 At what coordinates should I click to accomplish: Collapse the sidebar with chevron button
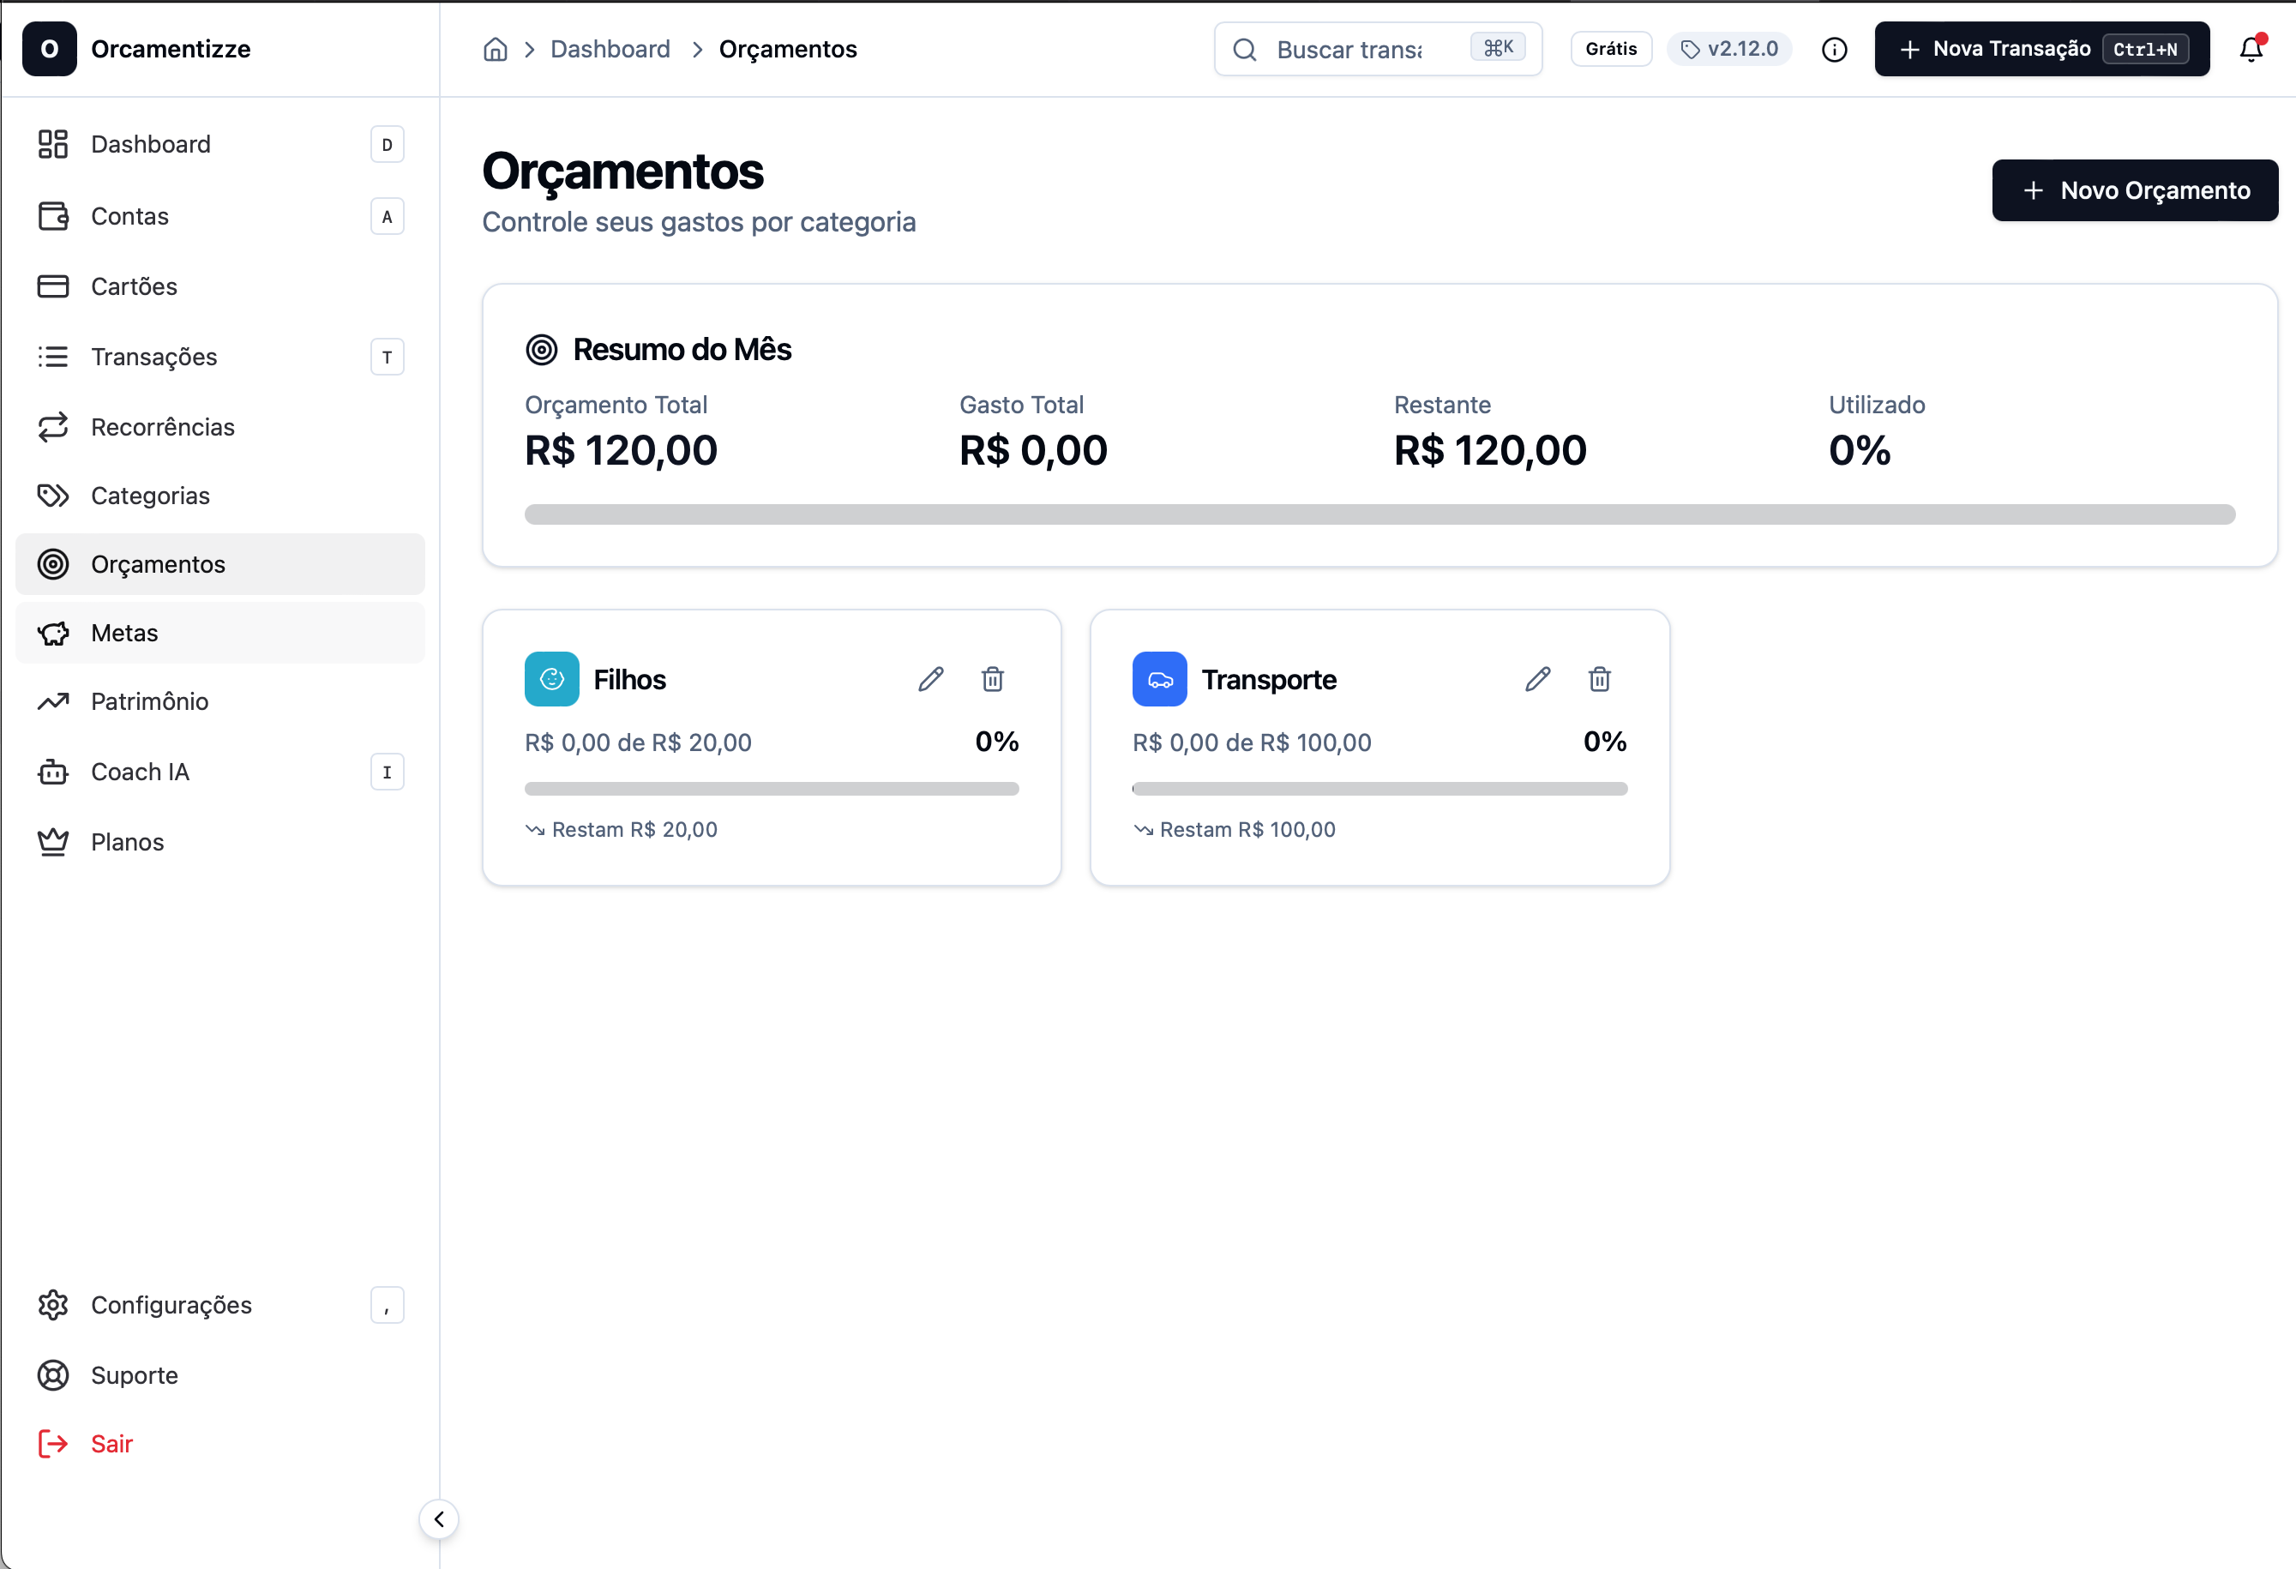pos(439,1518)
